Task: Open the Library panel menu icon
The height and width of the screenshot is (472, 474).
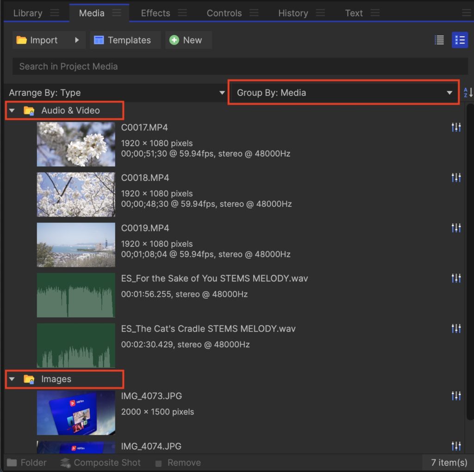Action: click(55, 13)
